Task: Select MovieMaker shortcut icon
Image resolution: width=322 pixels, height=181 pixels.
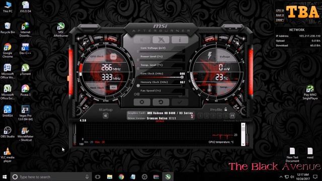Action: click(26, 134)
